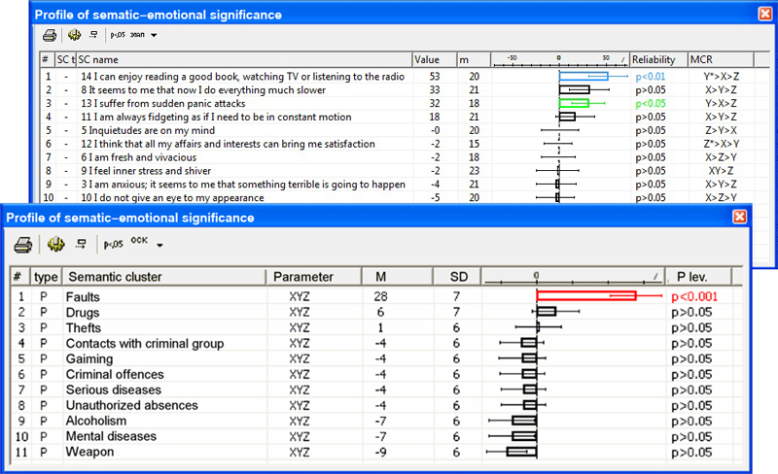Select the 'Thefts' semantic cluster row
Screen dimensions: 778x474
pos(376,327)
